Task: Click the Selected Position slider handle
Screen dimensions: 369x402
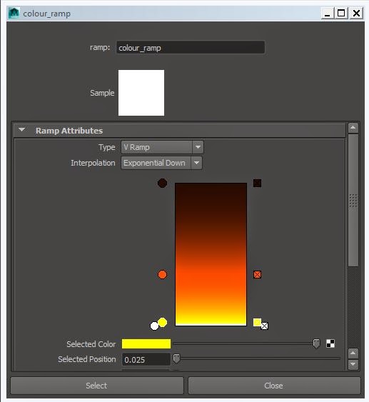Action: point(176,358)
